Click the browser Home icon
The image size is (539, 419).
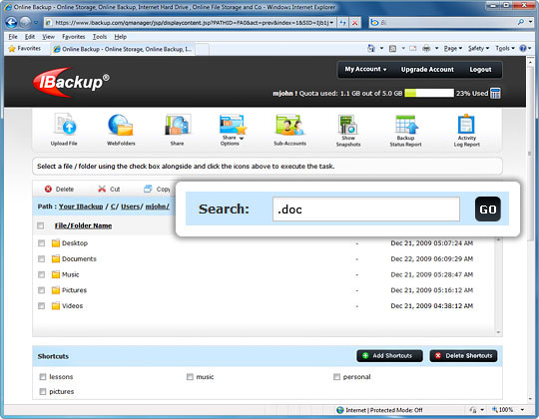point(371,49)
